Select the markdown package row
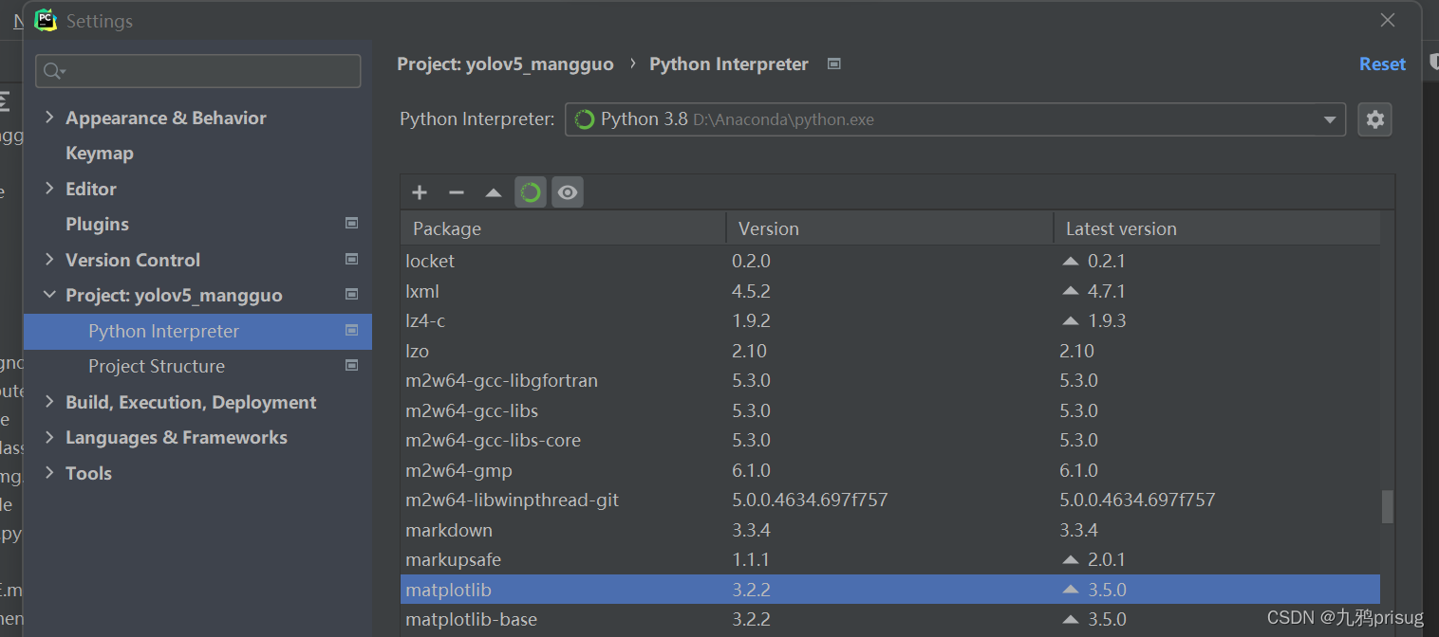This screenshot has width=1439, height=637. pyautogui.click(x=890, y=530)
